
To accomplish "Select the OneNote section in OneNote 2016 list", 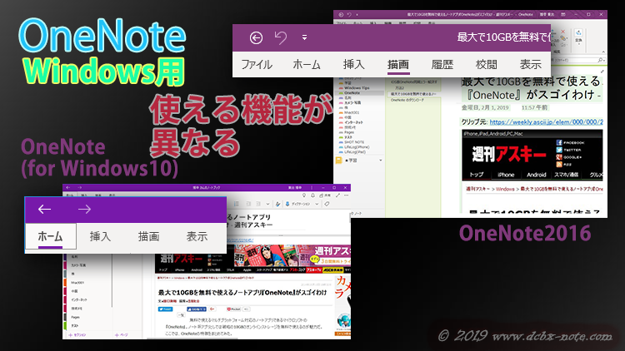I will [352, 92].
